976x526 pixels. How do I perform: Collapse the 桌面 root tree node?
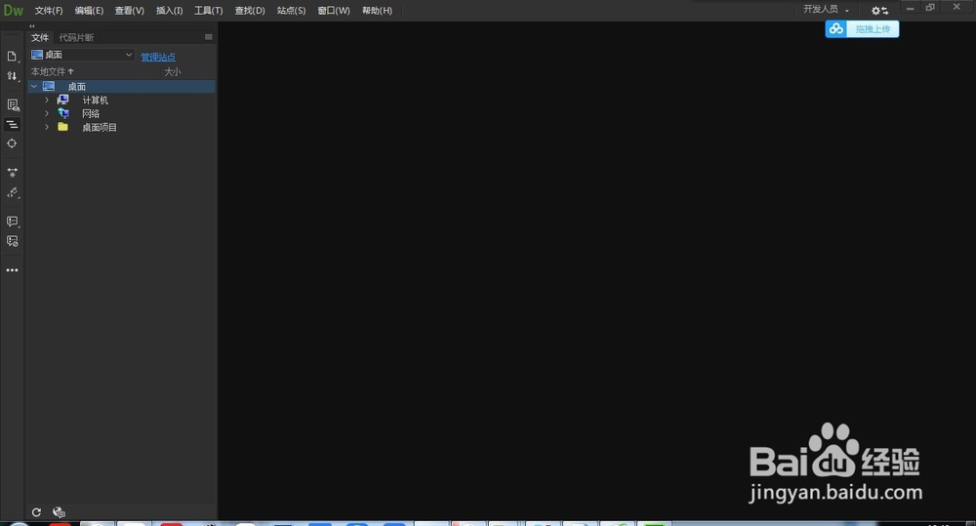pos(34,87)
